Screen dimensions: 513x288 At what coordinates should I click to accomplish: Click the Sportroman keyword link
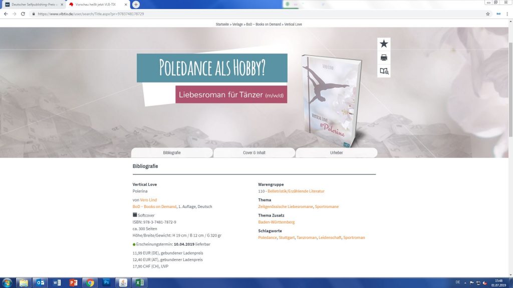pyautogui.click(x=354, y=237)
